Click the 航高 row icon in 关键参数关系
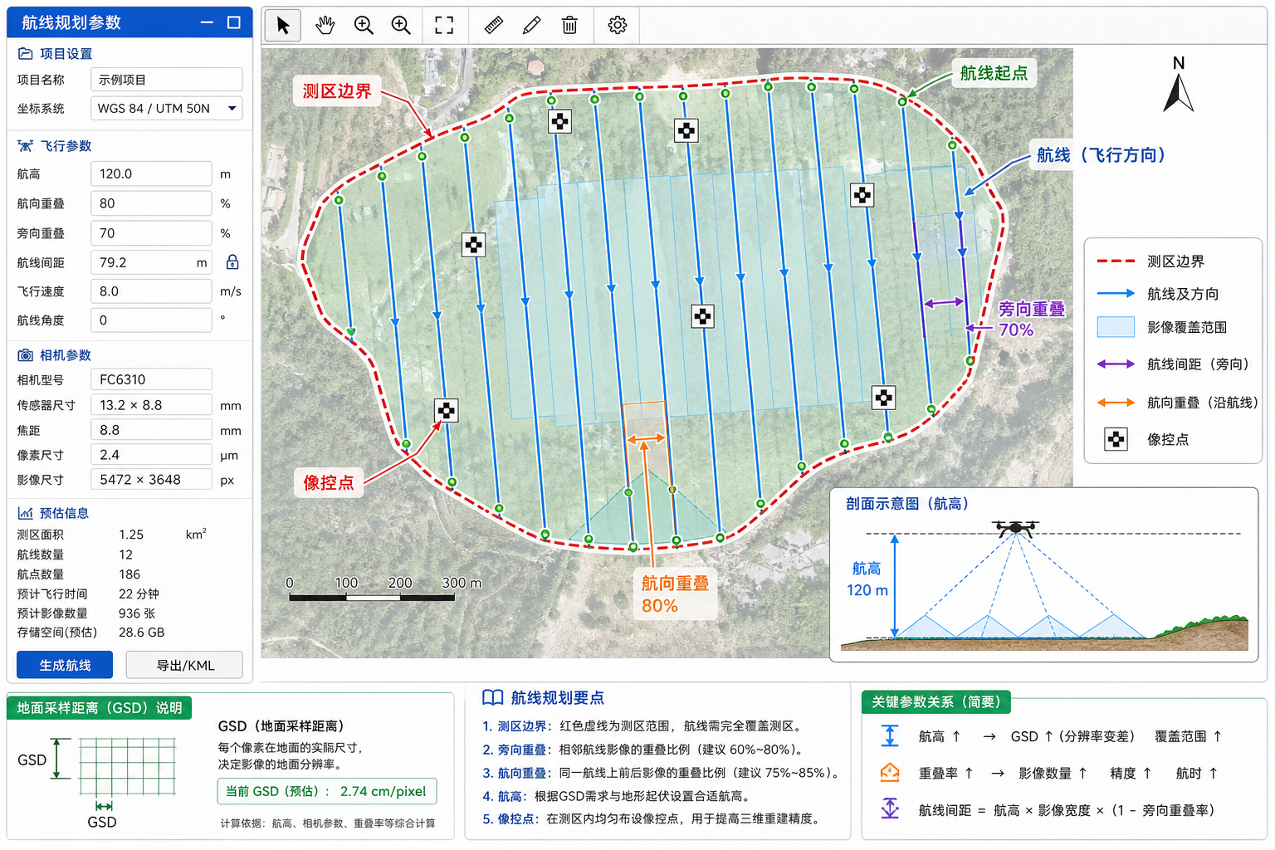 click(x=890, y=736)
